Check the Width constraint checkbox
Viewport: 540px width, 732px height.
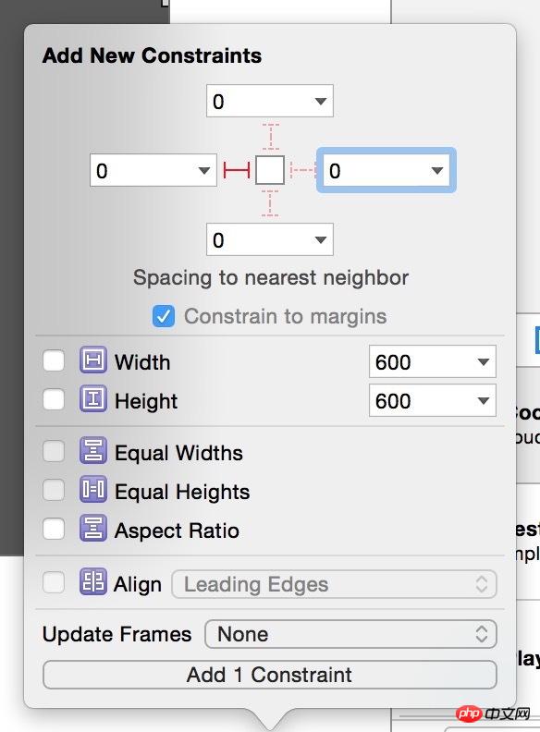(x=54, y=360)
